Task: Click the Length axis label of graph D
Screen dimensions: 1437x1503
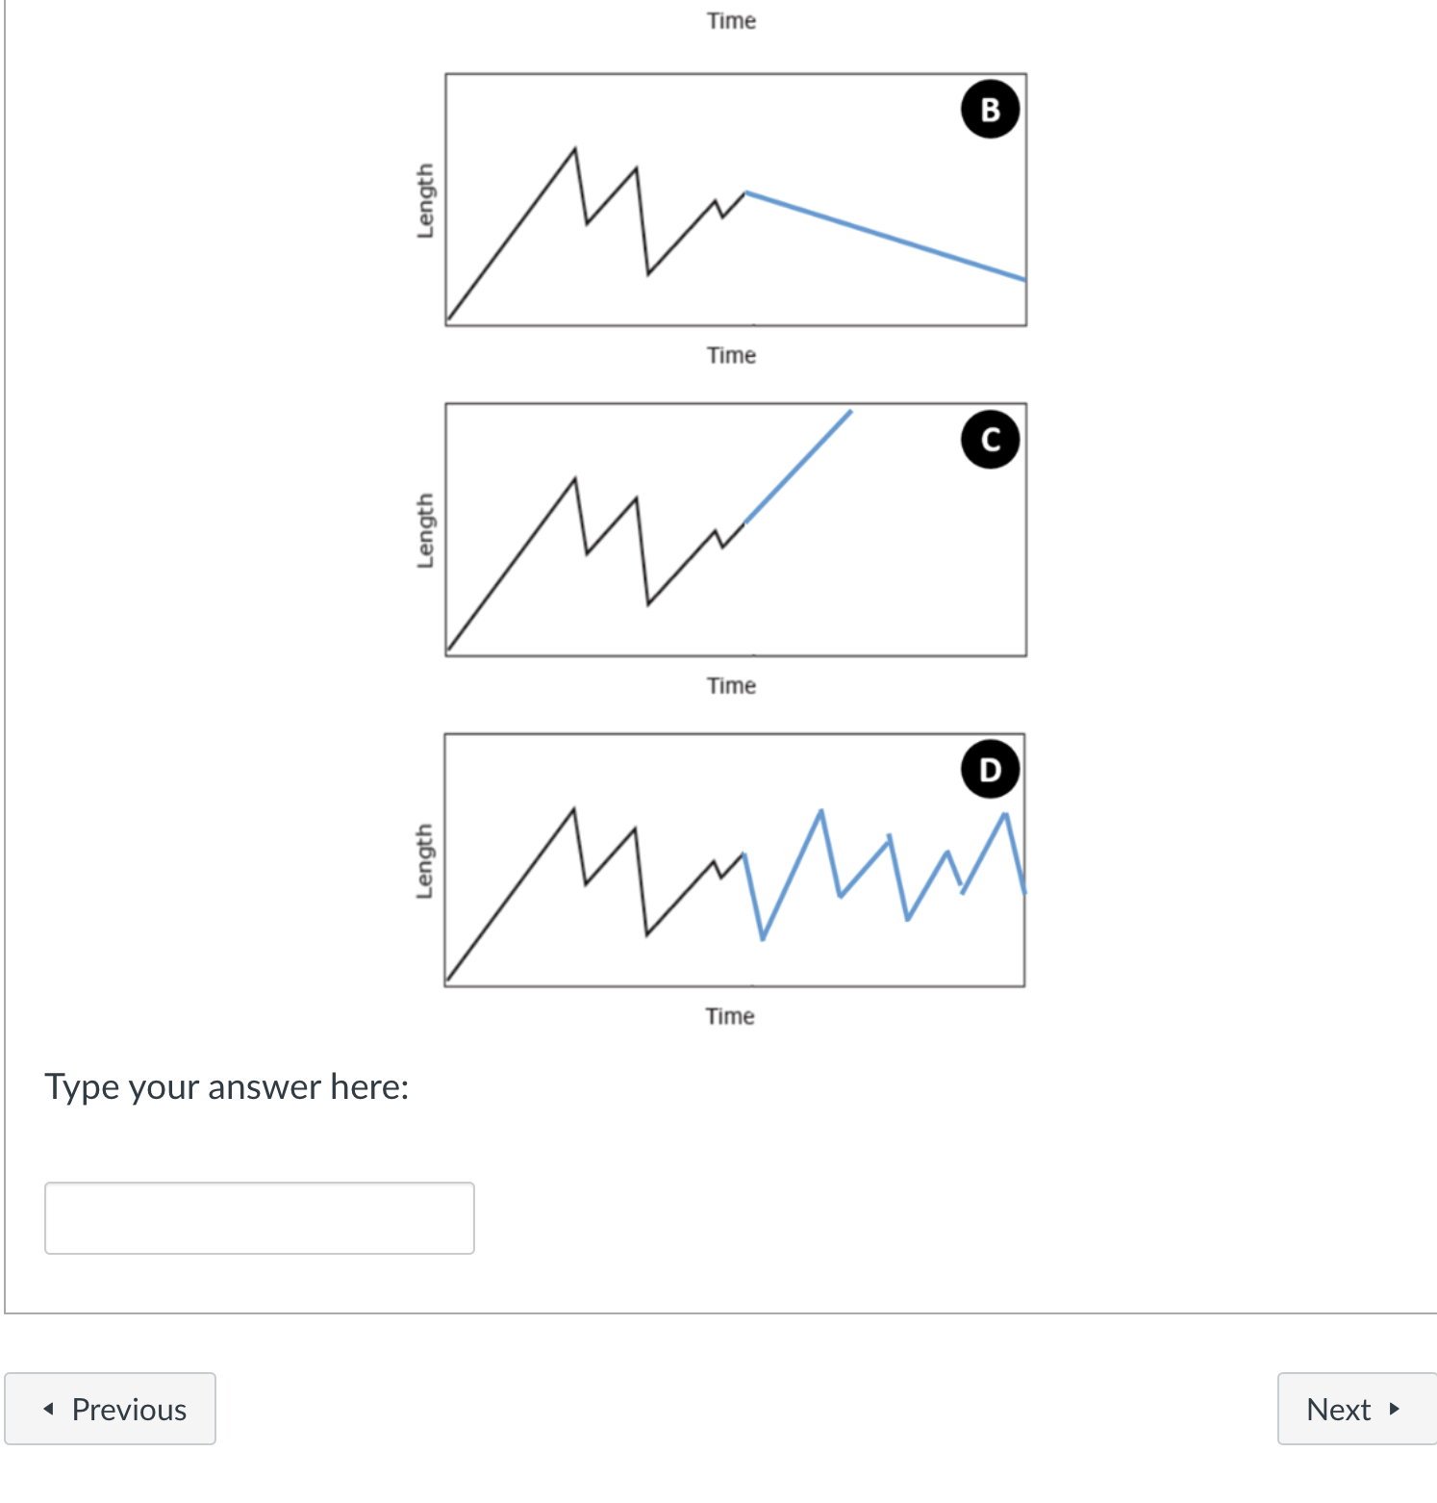Action: (x=424, y=861)
